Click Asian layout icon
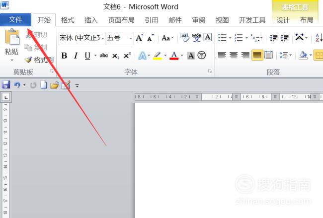The width and height of the screenshot is (323, 218). pos(300,37)
